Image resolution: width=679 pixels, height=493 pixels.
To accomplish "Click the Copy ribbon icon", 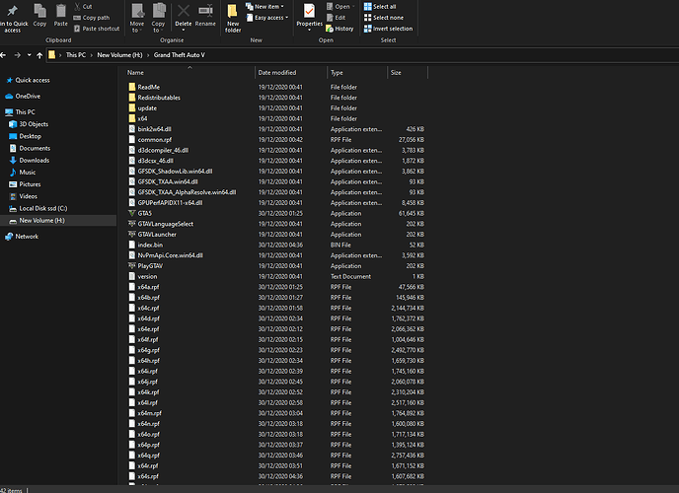I will 39,16.
